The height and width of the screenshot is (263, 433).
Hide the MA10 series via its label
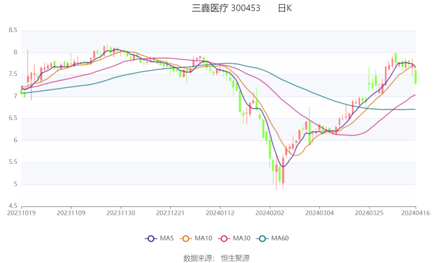point(203,238)
